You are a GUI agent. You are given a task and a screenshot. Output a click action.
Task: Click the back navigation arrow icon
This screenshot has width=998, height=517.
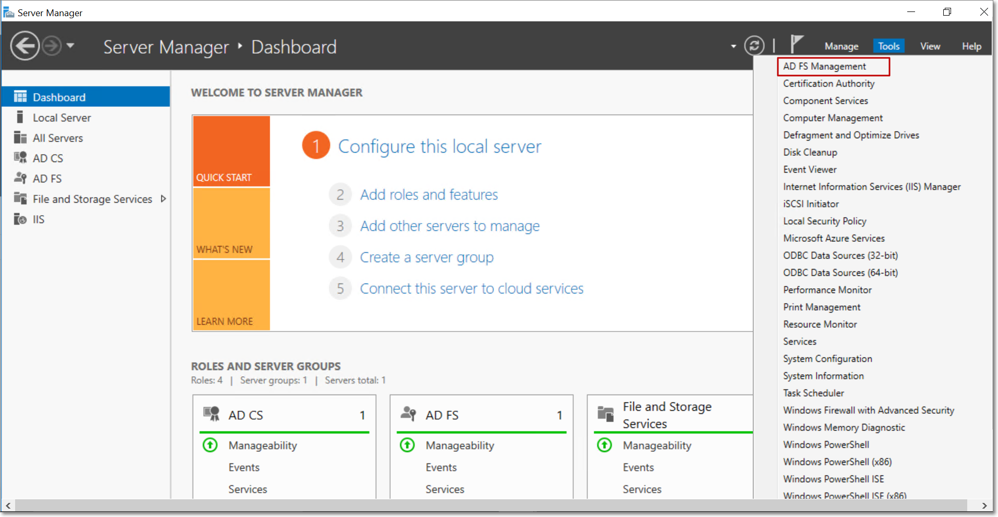25,46
